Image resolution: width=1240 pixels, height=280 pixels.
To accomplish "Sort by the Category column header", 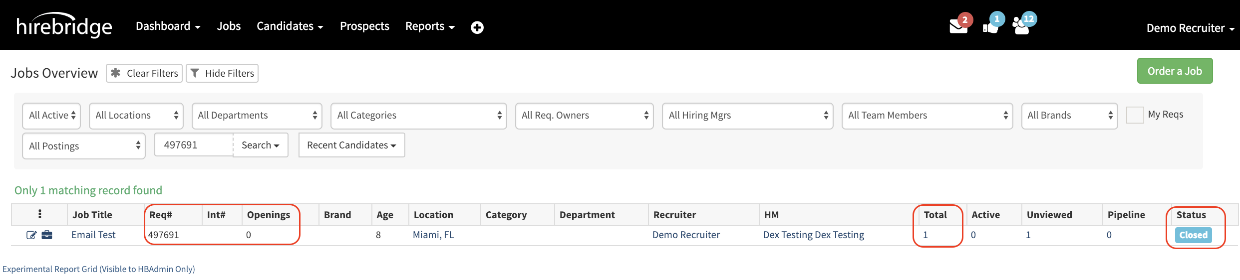I will (x=506, y=215).
